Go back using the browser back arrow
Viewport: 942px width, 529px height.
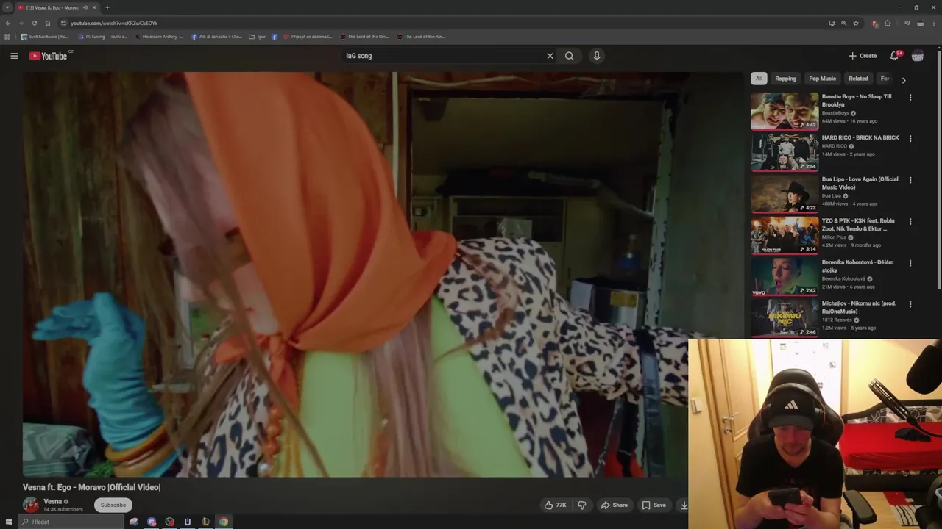click(8, 23)
